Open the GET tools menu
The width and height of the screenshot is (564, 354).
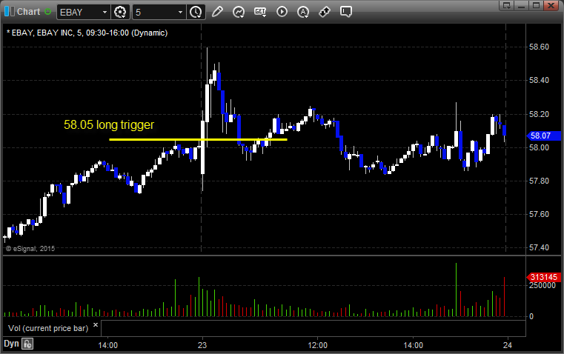click(260, 12)
